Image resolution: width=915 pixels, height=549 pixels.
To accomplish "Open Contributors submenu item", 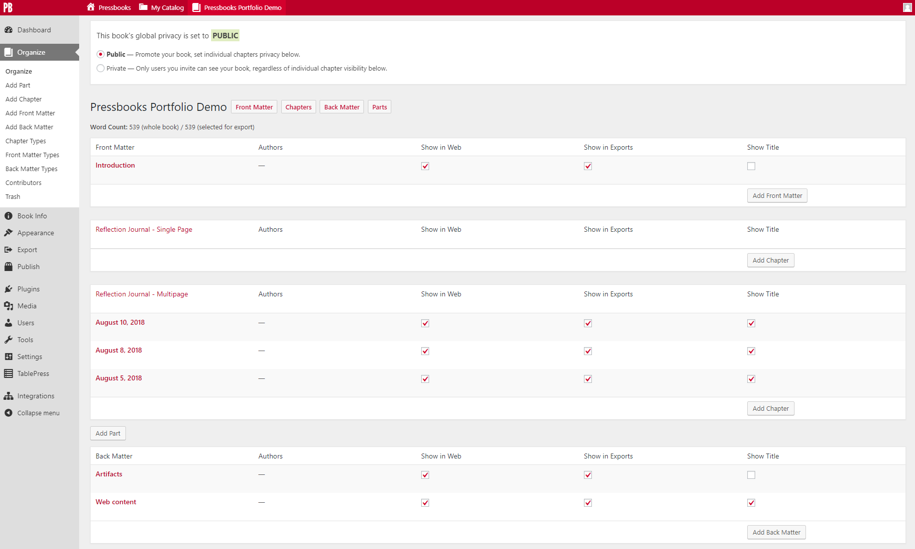I will [x=23, y=183].
